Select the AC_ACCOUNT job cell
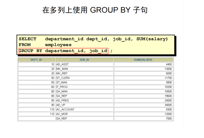This screenshot has width=204, height=138. (x=84, y=110)
